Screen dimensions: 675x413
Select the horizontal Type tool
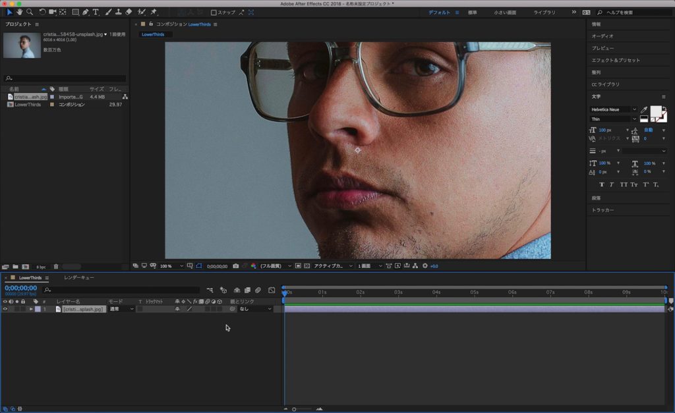pyautogui.click(x=96, y=12)
